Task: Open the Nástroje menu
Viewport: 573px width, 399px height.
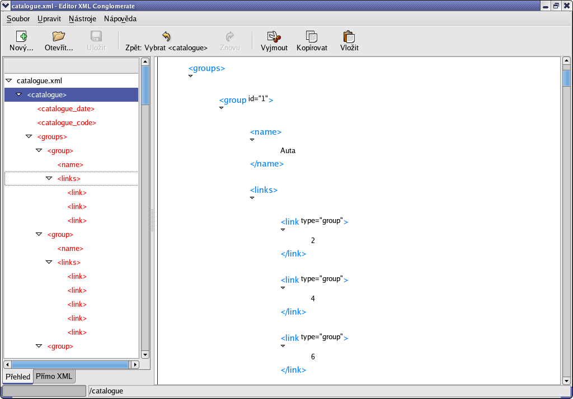Action: [82, 18]
